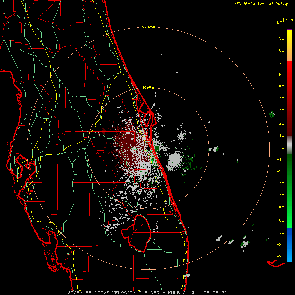
Task: Click the 24 JUN 25 date text
Action: pos(196,293)
